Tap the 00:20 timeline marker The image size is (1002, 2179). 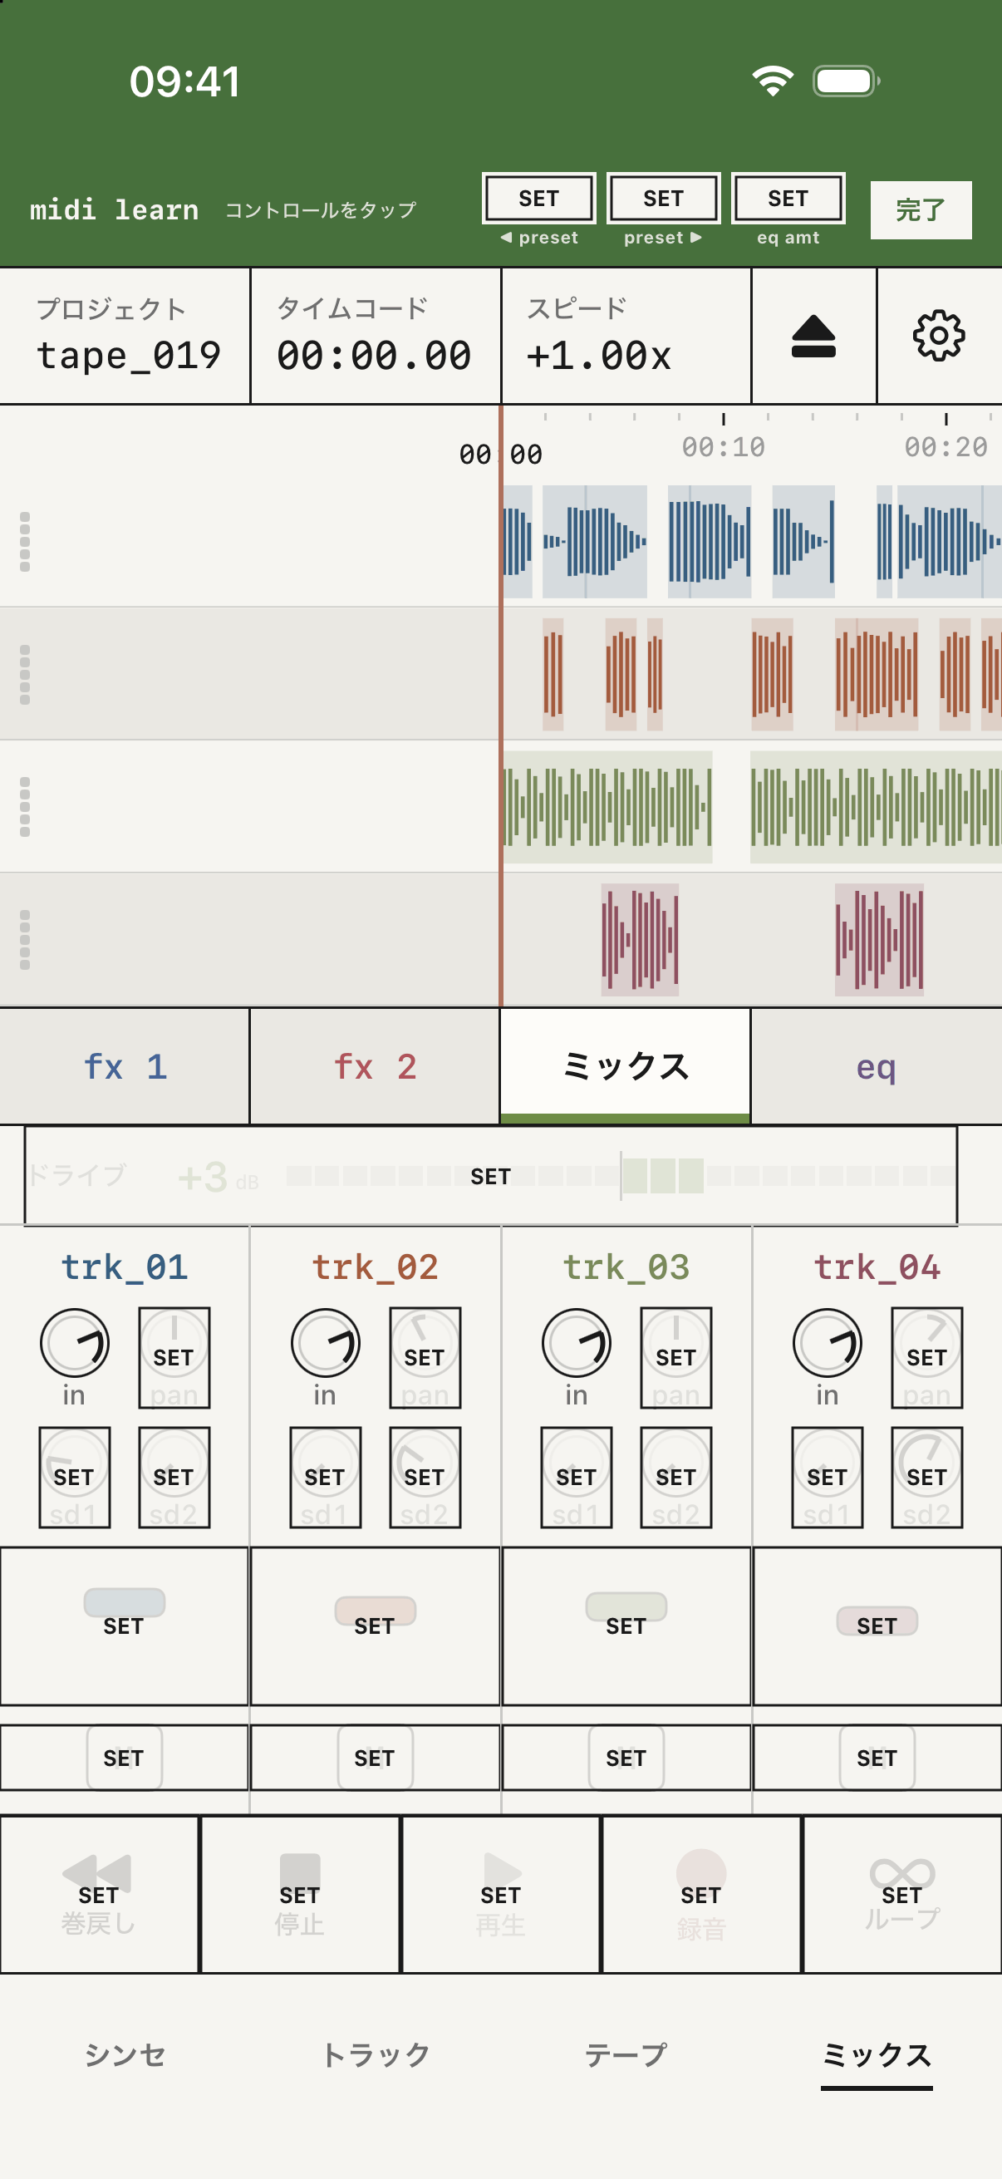[946, 445]
